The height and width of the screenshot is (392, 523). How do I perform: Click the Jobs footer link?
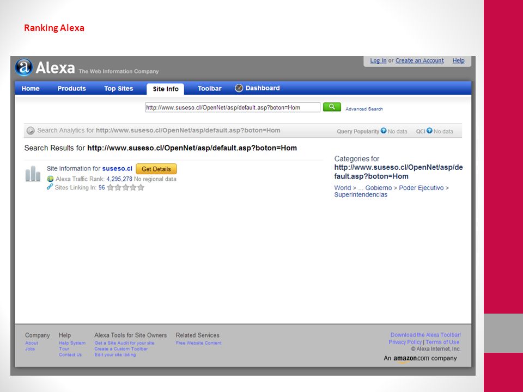click(x=29, y=348)
